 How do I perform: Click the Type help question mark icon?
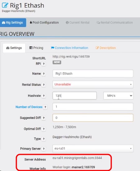point(44,139)
